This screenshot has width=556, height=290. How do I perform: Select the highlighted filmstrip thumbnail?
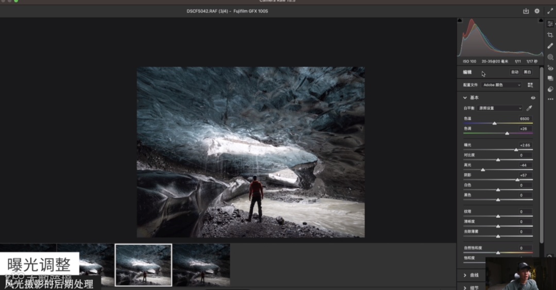[143, 265]
